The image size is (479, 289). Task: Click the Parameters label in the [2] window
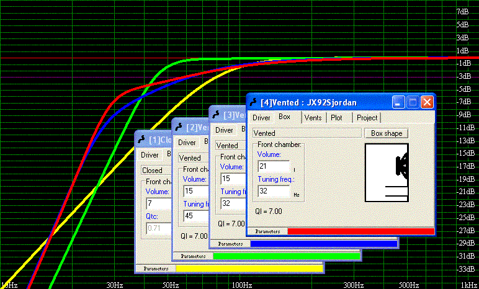pyautogui.click(x=194, y=256)
